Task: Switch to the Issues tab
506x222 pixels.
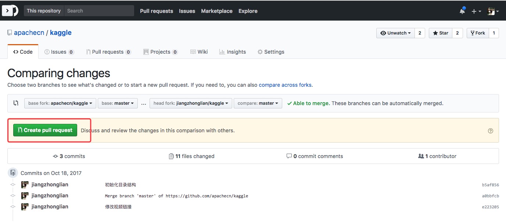Action: click(59, 52)
